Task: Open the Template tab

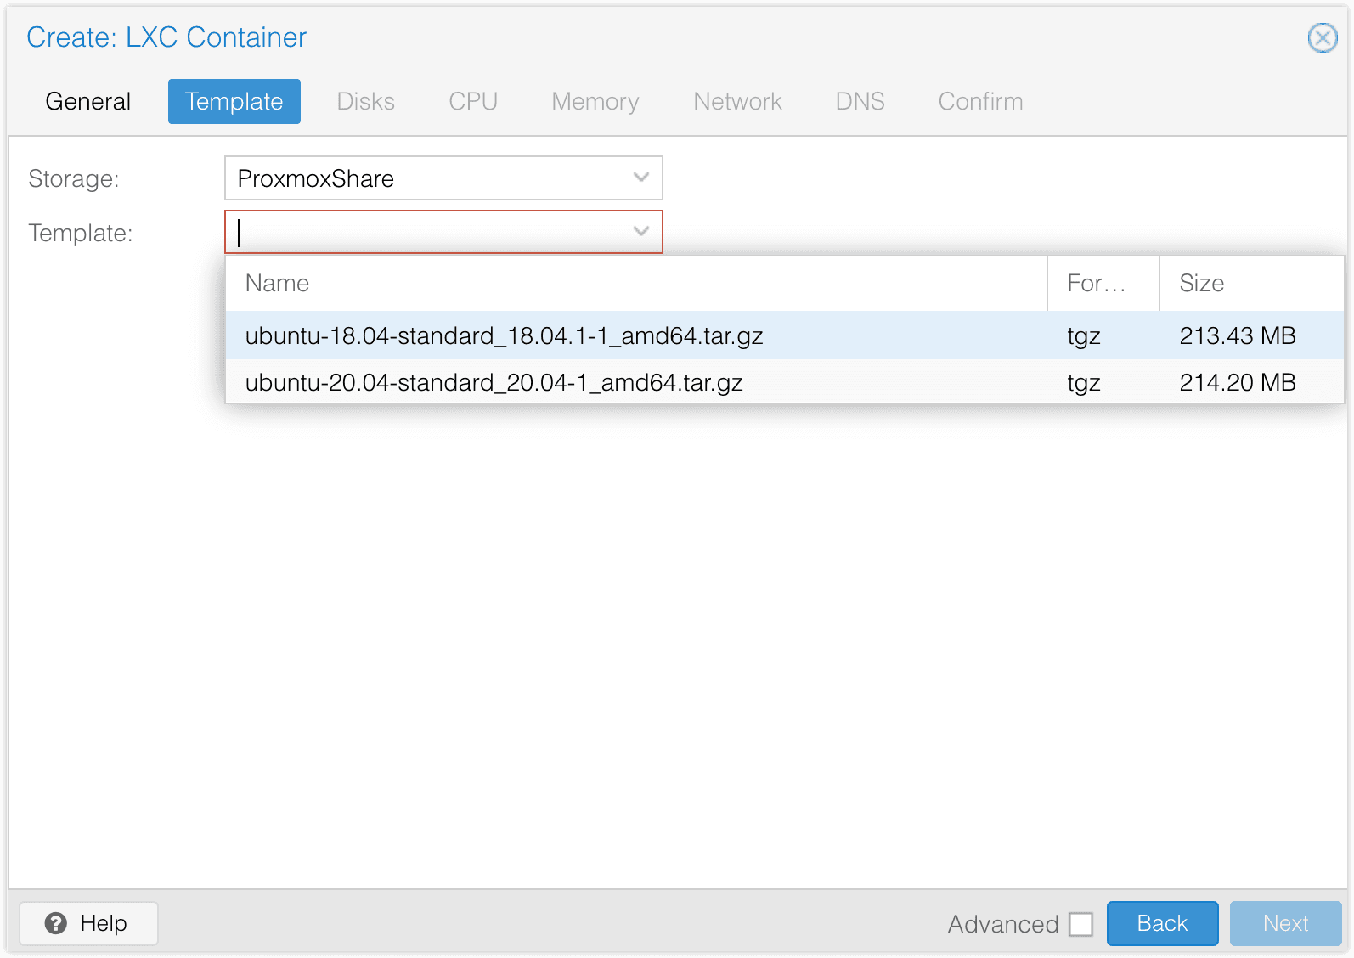Action: [234, 101]
